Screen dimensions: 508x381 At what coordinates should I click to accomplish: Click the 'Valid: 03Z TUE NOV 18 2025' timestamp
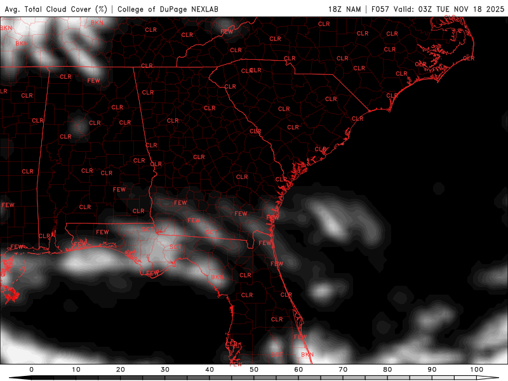[449, 9]
